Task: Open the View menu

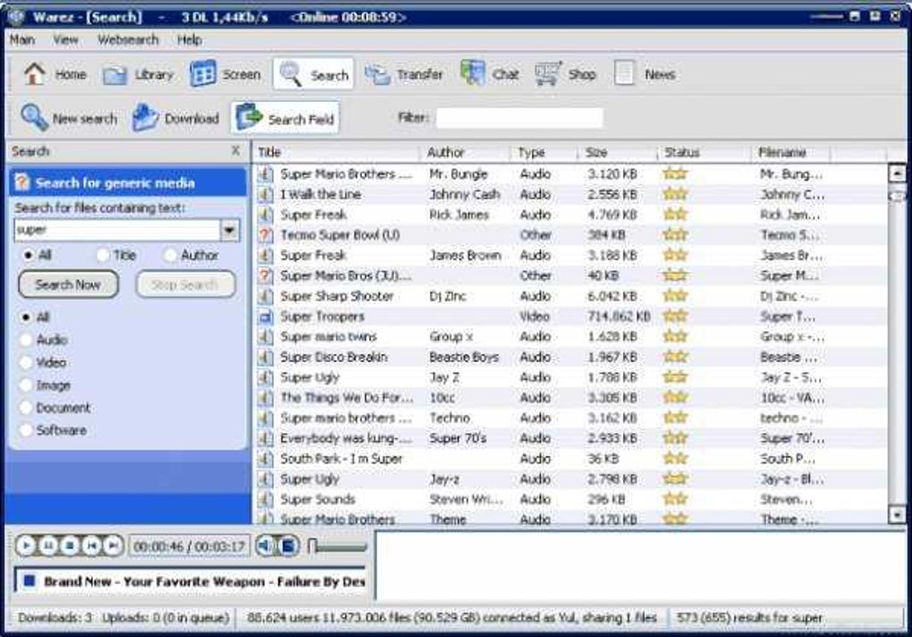Action: pyautogui.click(x=66, y=40)
